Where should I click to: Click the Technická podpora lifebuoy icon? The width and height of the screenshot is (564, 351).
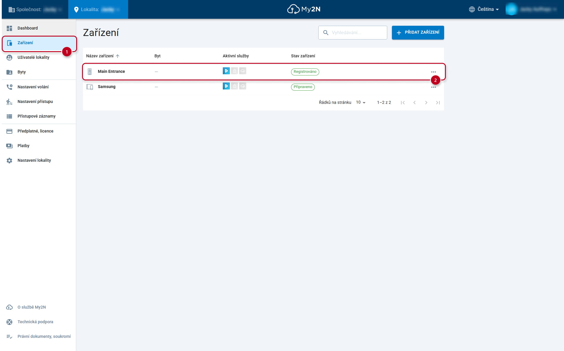coord(9,322)
